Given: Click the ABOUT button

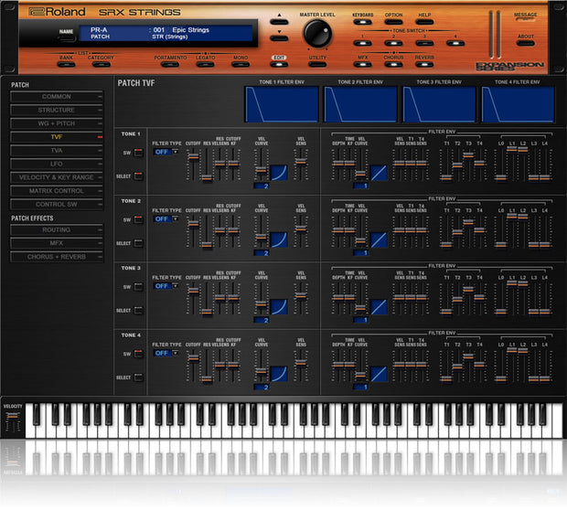Looking at the screenshot, I should click(x=526, y=43).
